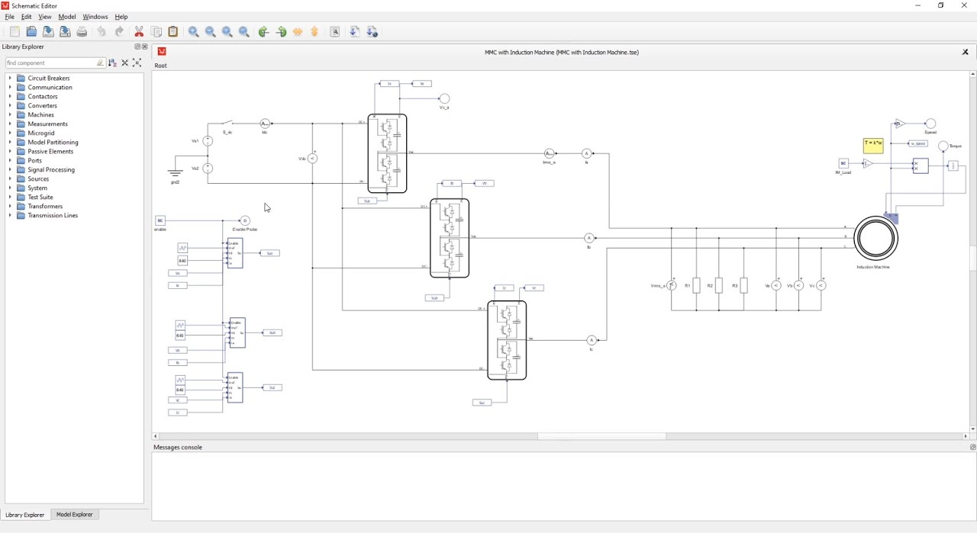The height and width of the screenshot is (549, 977).
Task: Expand the Circuit Breakers category
Action: click(11, 79)
